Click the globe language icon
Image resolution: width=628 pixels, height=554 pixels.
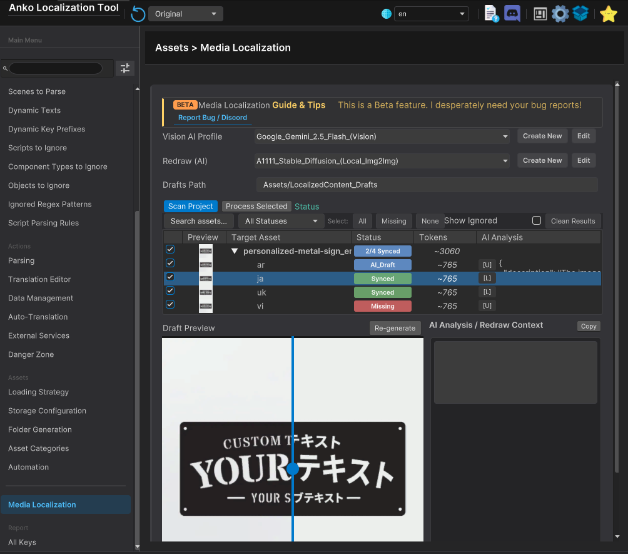386,14
